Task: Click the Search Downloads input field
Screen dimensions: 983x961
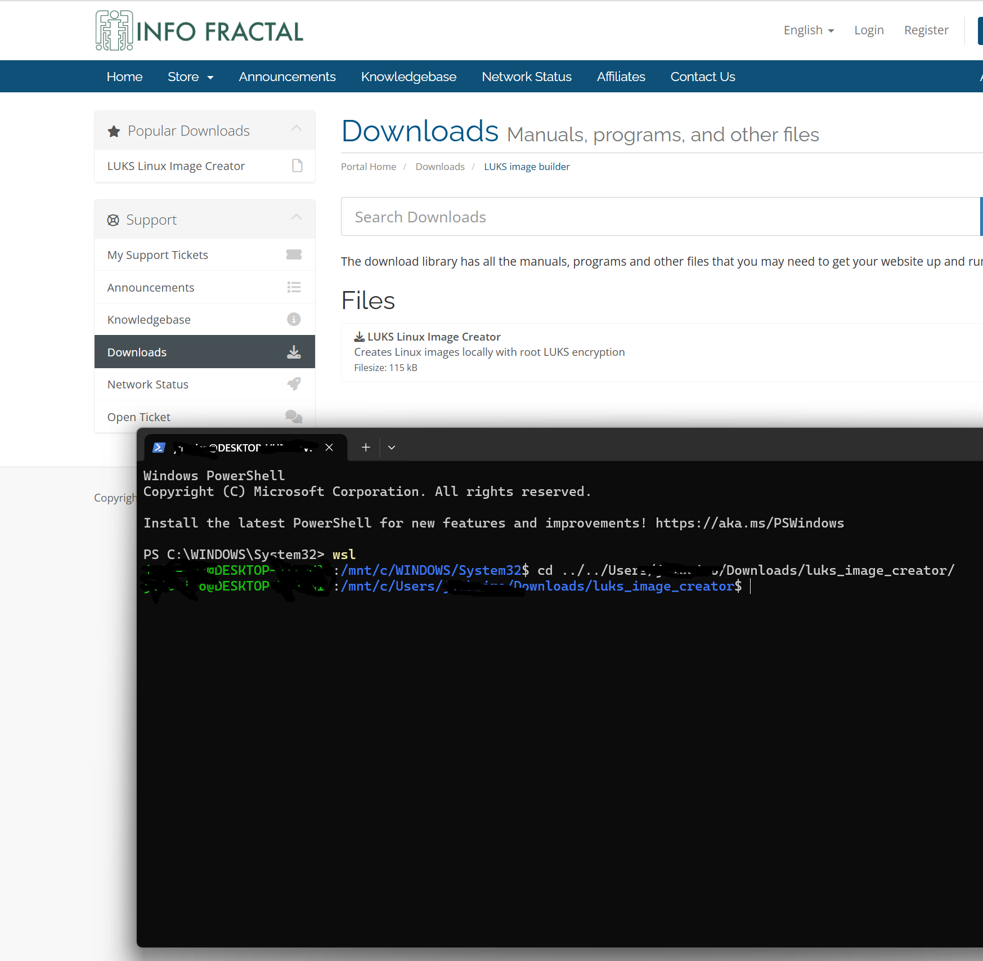Action: coord(658,217)
